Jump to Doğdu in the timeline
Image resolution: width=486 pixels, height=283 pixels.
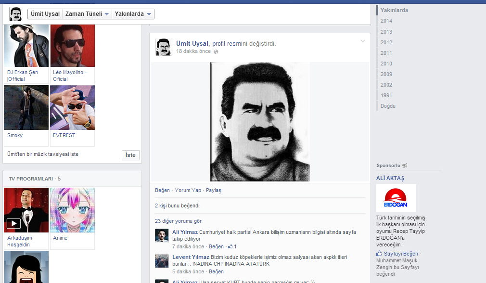point(388,106)
